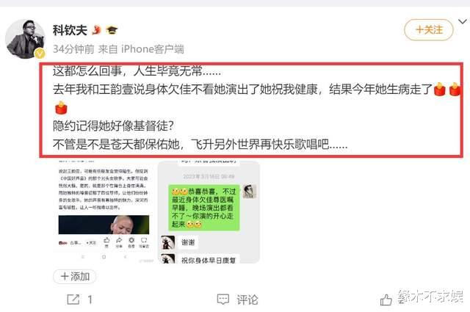Click the repost share icon
The width and height of the screenshot is (470, 312).
[x=73, y=300]
